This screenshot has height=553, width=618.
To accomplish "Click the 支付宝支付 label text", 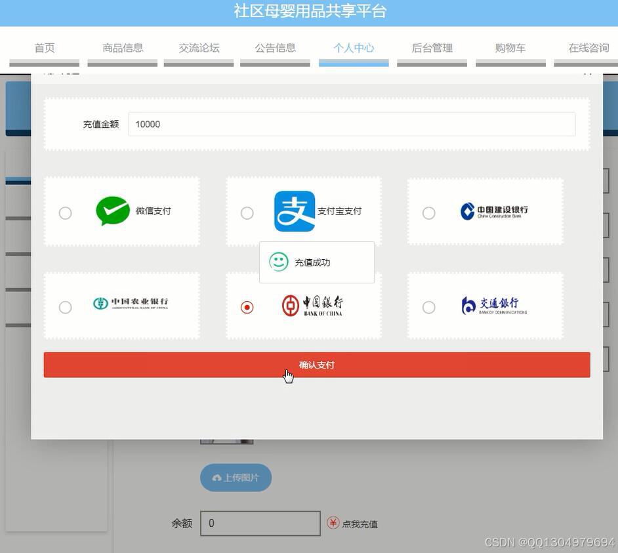I will coord(339,211).
